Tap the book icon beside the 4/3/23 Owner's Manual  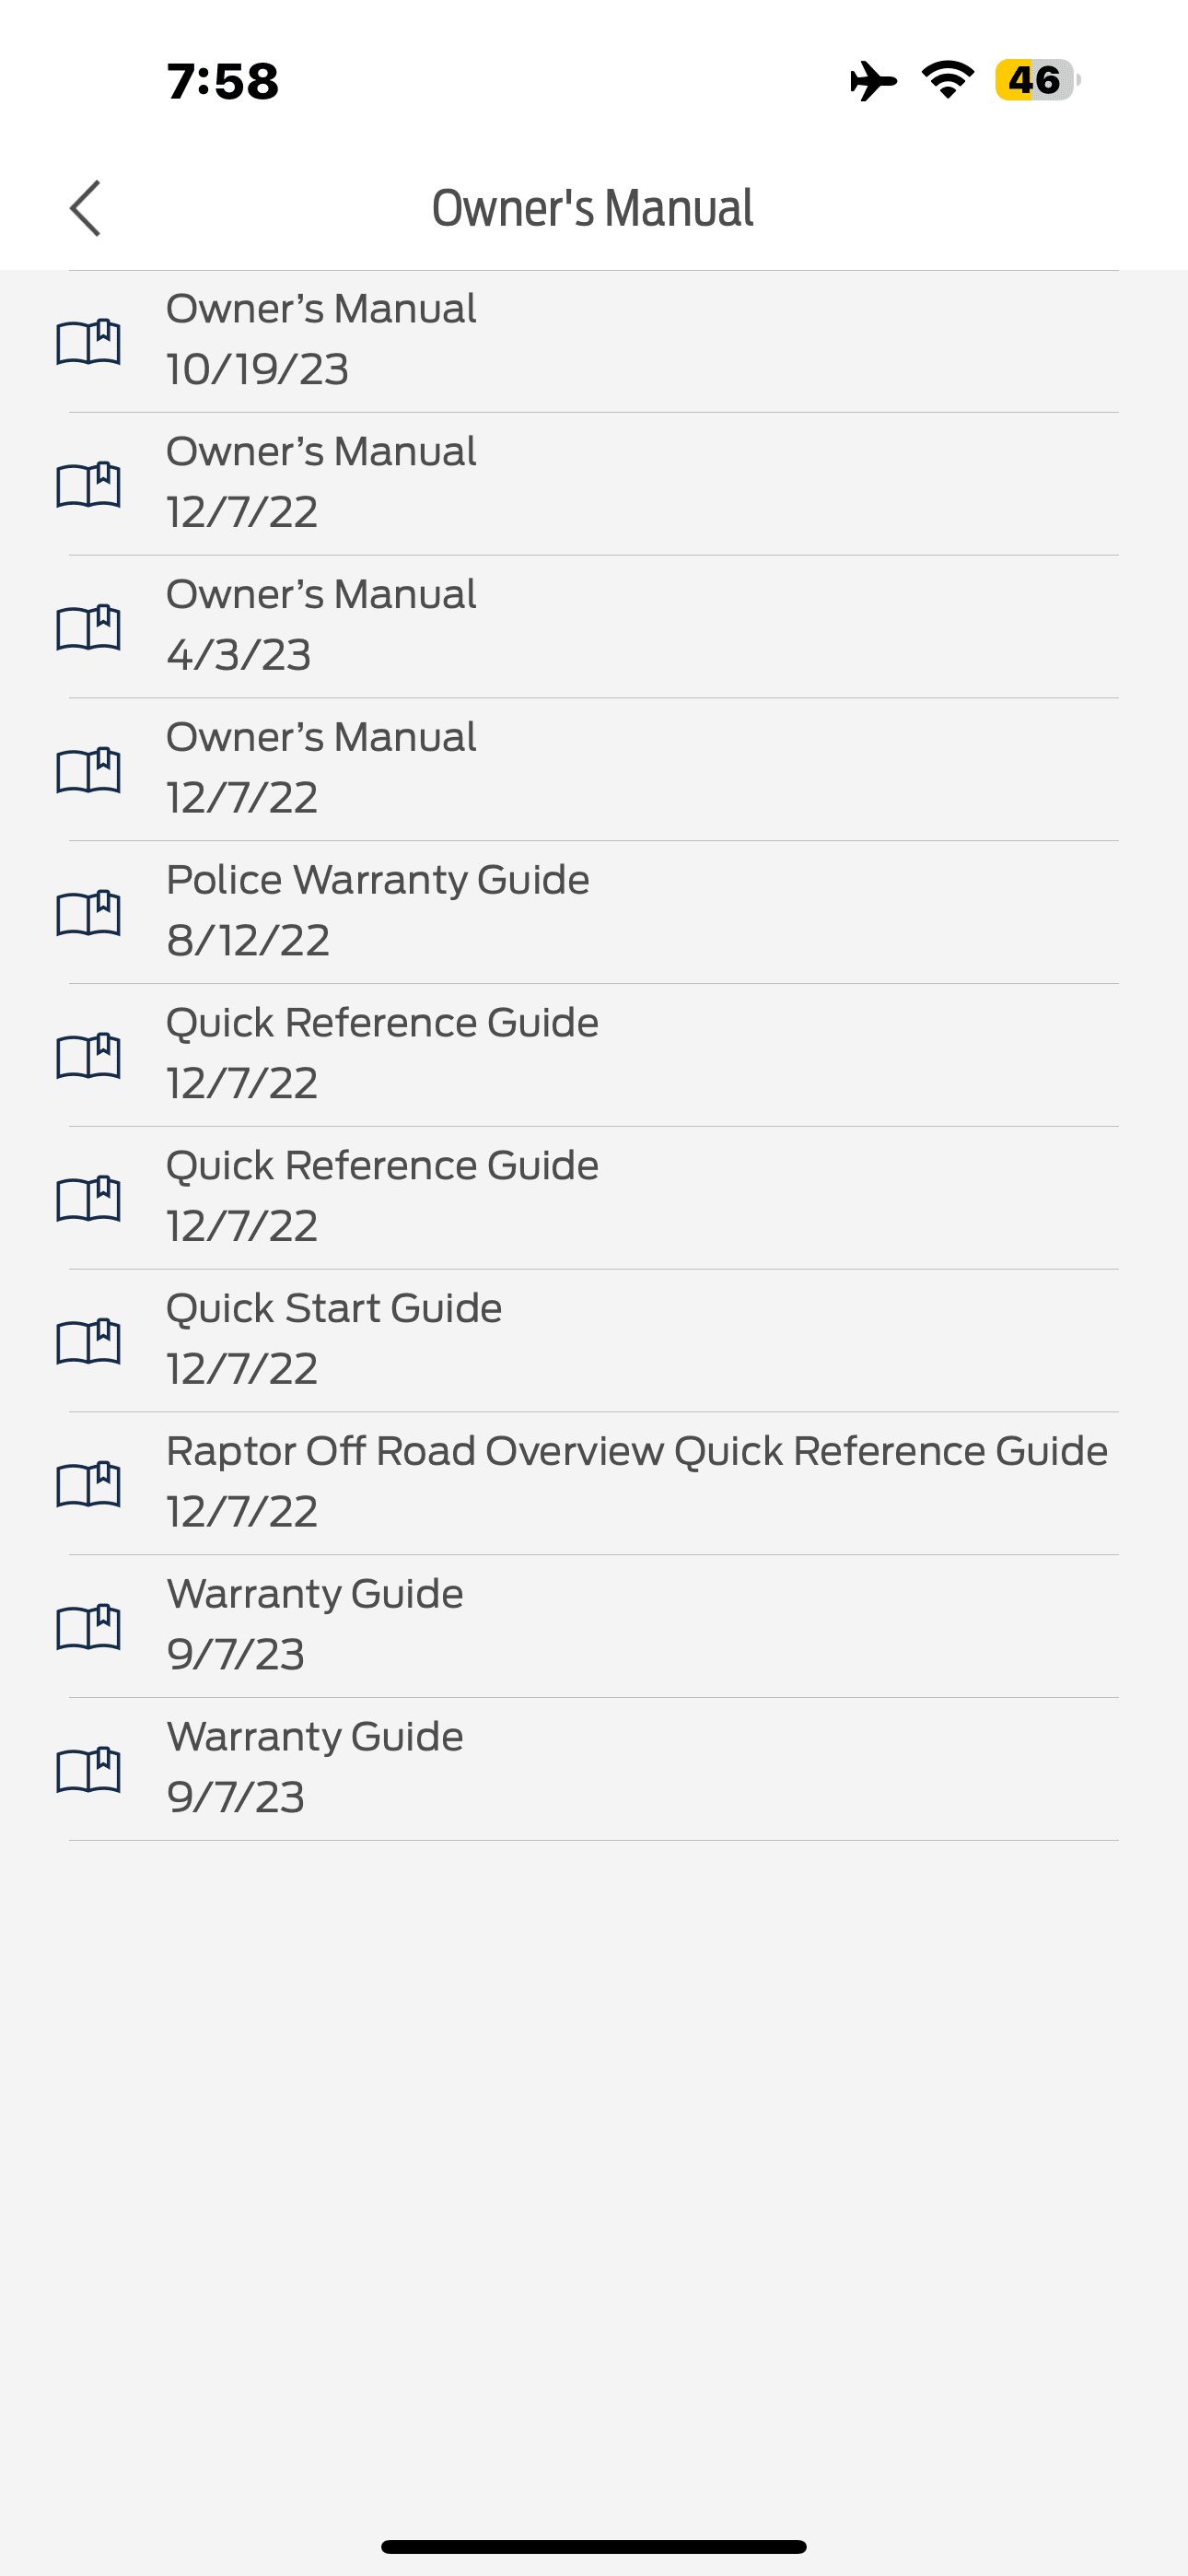(x=88, y=628)
